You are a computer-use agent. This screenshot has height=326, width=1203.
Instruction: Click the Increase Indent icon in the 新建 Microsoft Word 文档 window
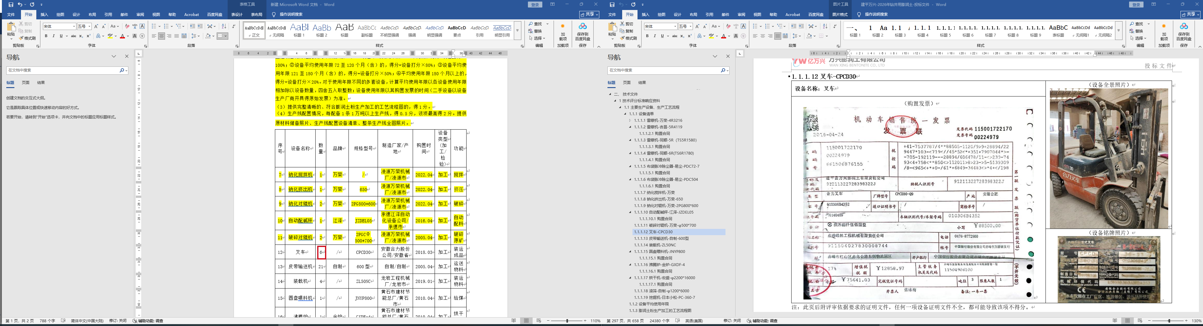[x=200, y=27]
